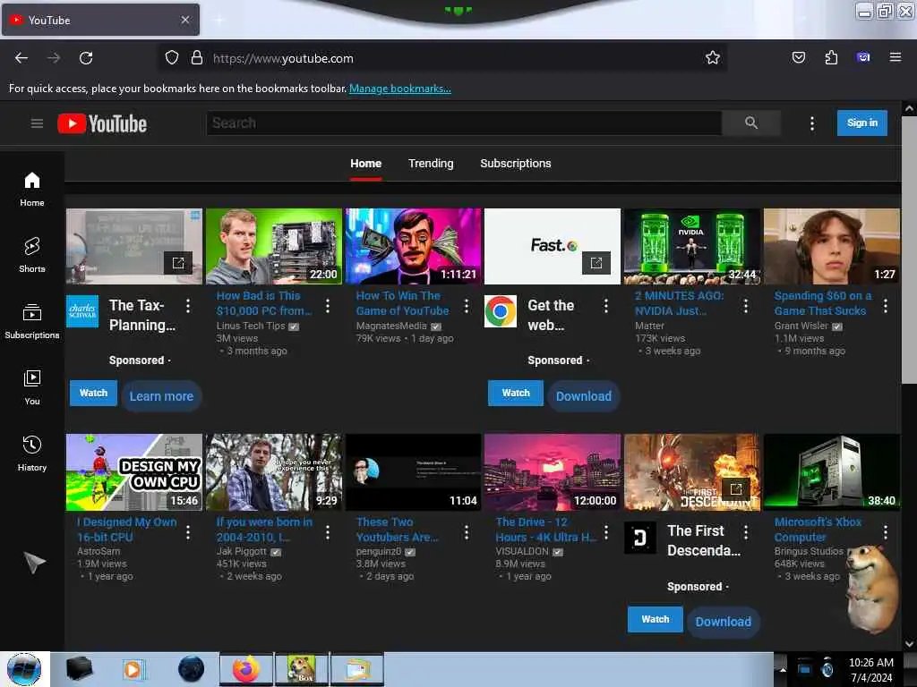Open the Windows Start orb
Image resolution: width=917 pixels, height=687 pixels.
[24, 669]
